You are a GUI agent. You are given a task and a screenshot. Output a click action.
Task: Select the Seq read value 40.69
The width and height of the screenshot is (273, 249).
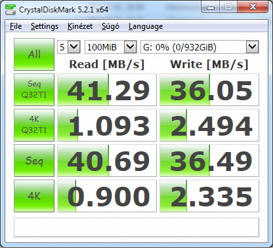107,161
